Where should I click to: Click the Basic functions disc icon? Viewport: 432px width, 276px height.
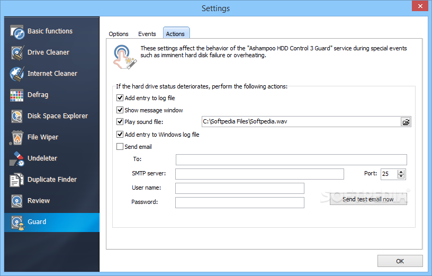[x=17, y=32]
